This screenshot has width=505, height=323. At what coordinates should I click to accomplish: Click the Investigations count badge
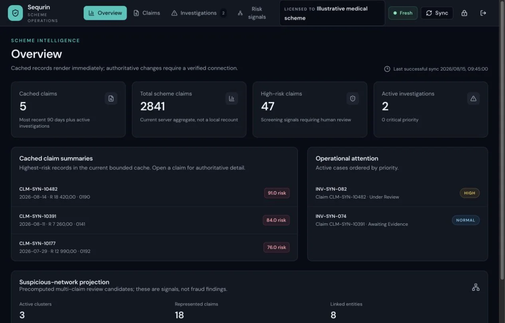[x=223, y=13]
